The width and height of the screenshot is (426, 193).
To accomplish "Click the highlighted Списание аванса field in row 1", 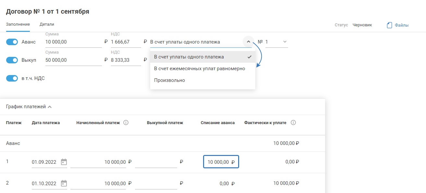I will [221, 162].
